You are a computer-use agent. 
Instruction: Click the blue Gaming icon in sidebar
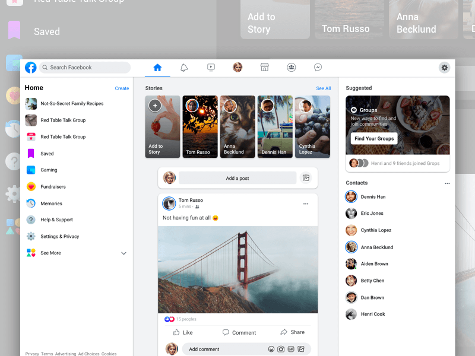[x=31, y=170]
